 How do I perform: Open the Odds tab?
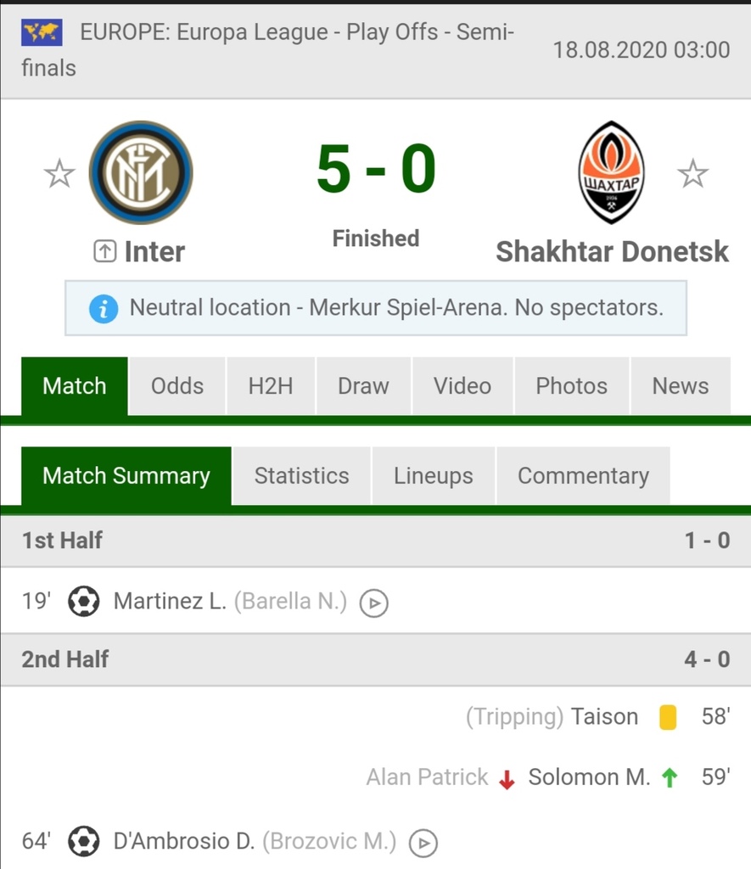pyautogui.click(x=177, y=386)
